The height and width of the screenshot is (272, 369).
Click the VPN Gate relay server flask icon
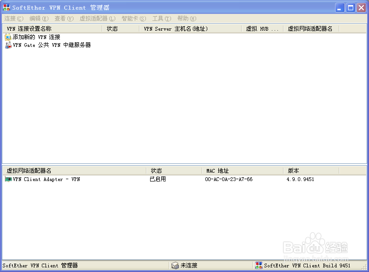click(8, 45)
